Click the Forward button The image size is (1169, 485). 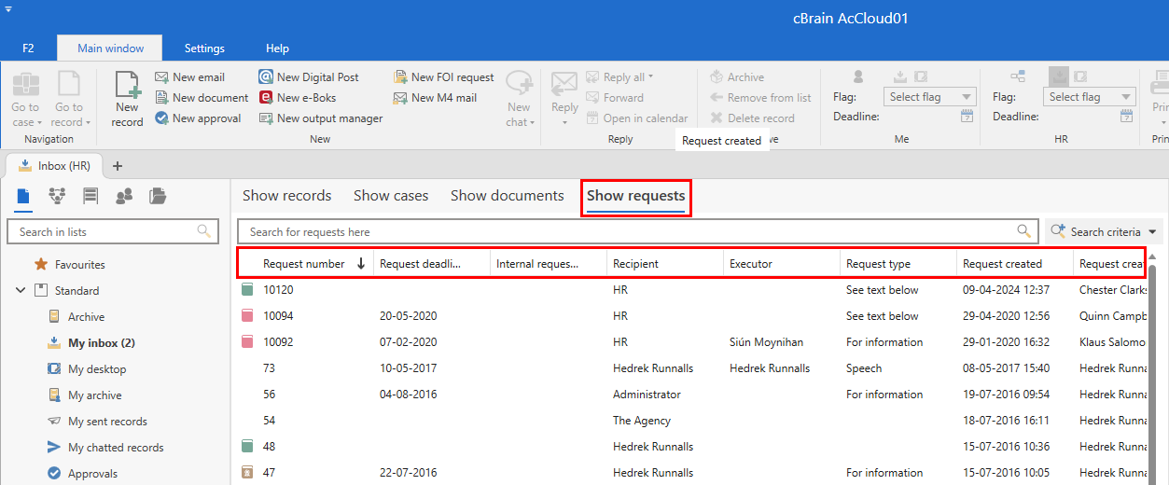click(616, 98)
